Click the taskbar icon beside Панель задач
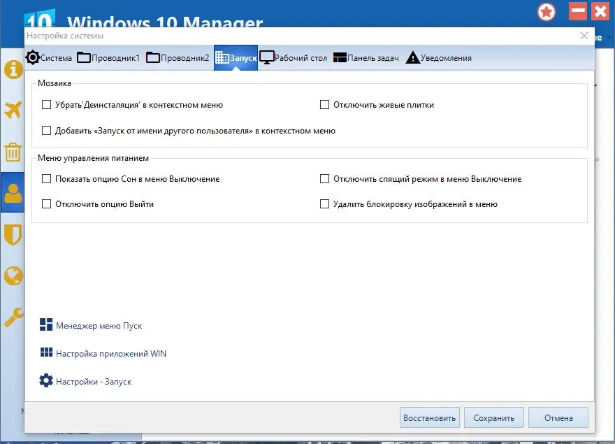The height and width of the screenshot is (444, 615). pos(340,58)
